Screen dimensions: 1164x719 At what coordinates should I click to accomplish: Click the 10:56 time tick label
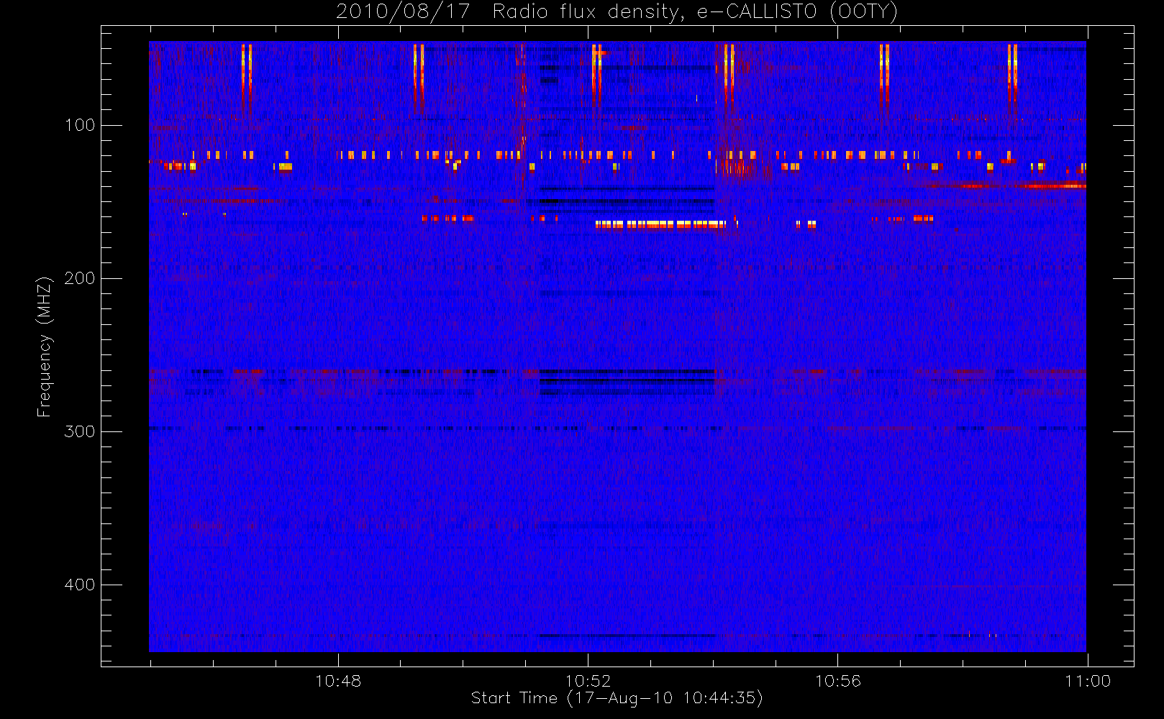point(837,681)
